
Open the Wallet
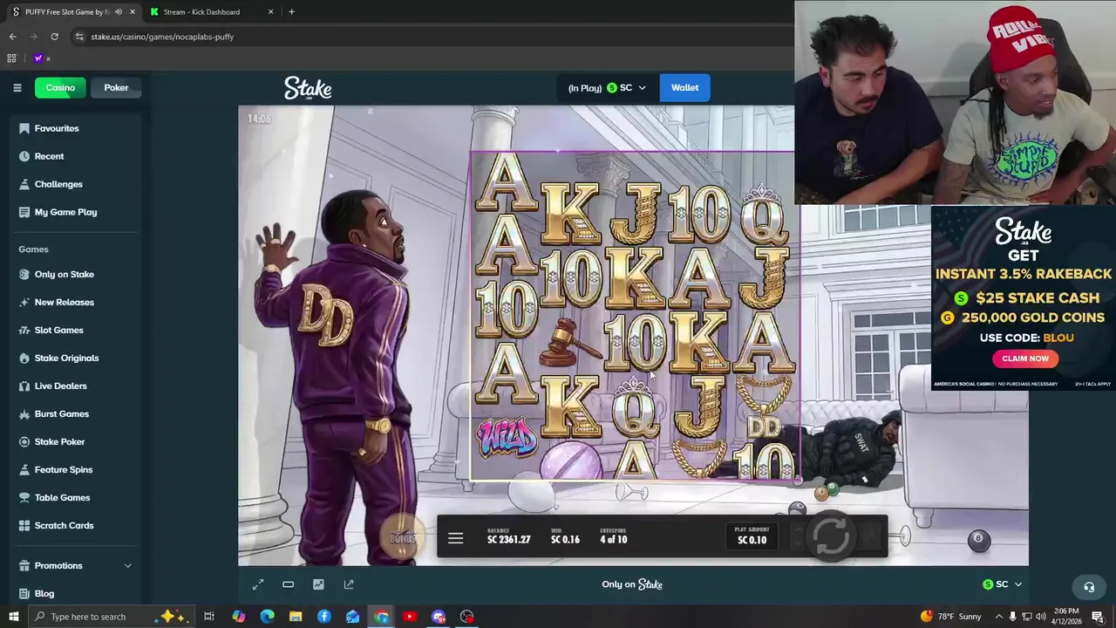(684, 87)
